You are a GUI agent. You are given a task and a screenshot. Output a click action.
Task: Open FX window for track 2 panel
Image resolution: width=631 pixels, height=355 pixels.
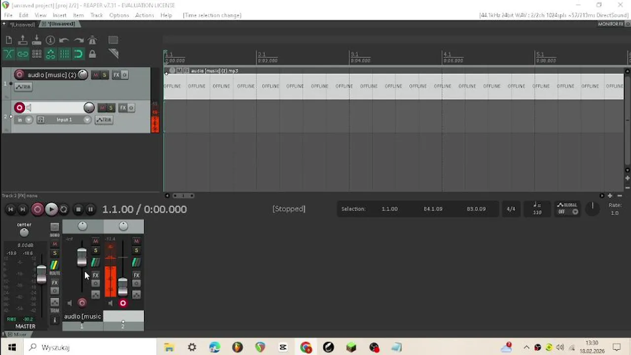click(x=123, y=108)
